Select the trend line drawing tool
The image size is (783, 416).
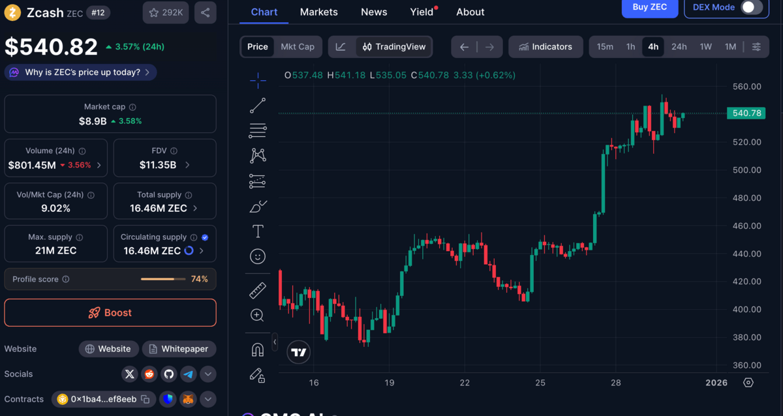258,105
